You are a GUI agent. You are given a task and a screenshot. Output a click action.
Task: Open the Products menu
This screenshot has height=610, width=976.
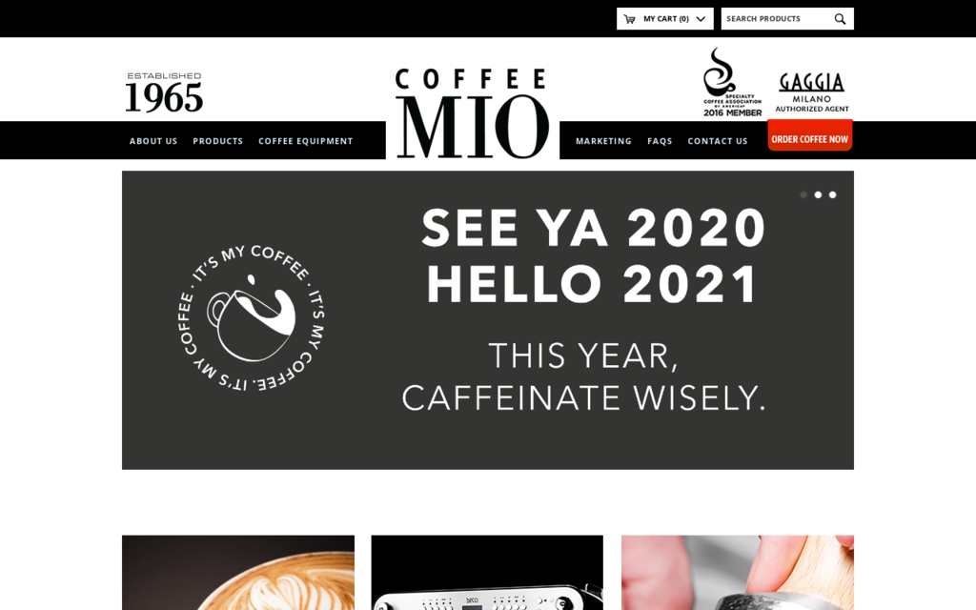tap(218, 141)
